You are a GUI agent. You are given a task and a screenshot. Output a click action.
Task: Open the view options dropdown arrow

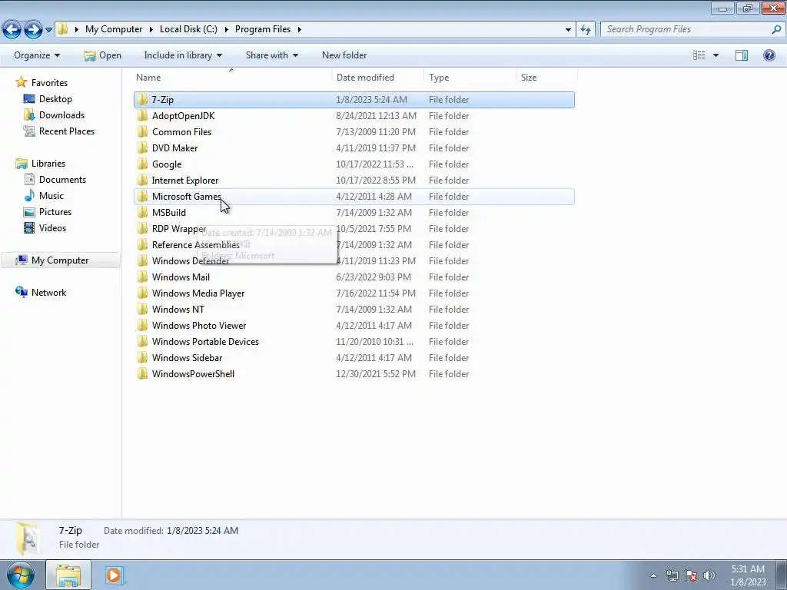pyautogui.click(x=716, y=55)
